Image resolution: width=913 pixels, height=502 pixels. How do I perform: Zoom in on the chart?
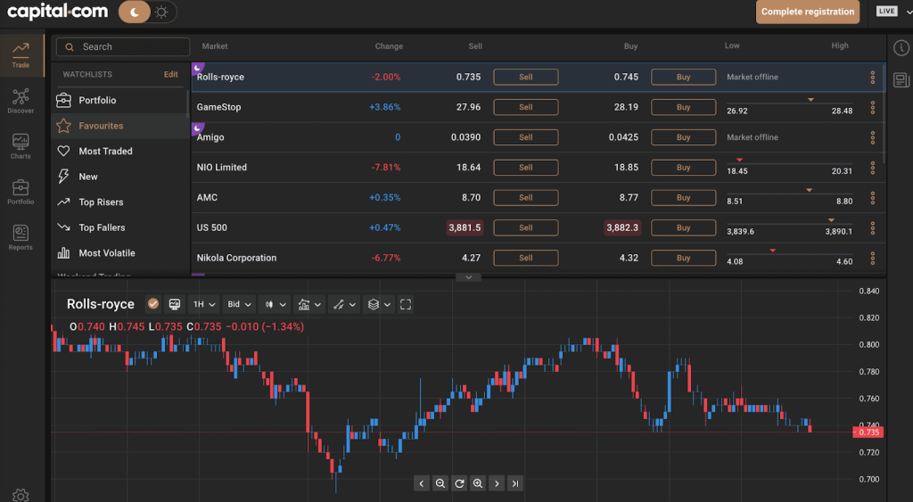[478, 483]
